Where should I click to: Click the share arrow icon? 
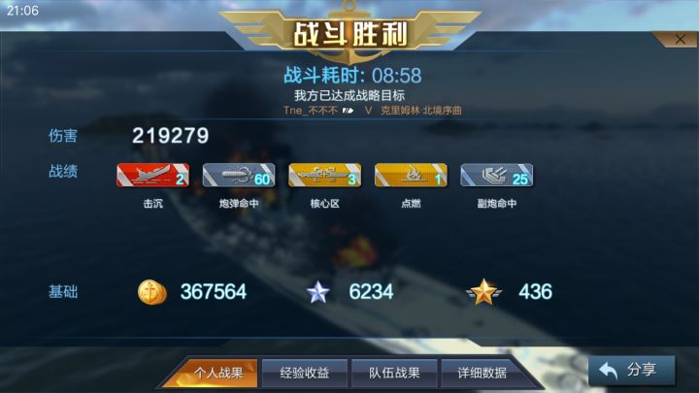tap(608, 370)
